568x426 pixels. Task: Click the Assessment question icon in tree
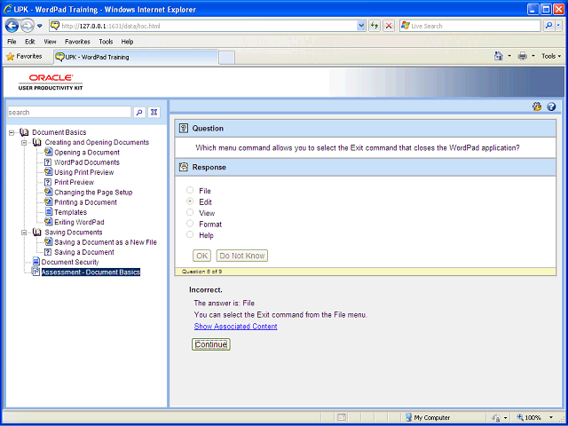click(35, 272)
